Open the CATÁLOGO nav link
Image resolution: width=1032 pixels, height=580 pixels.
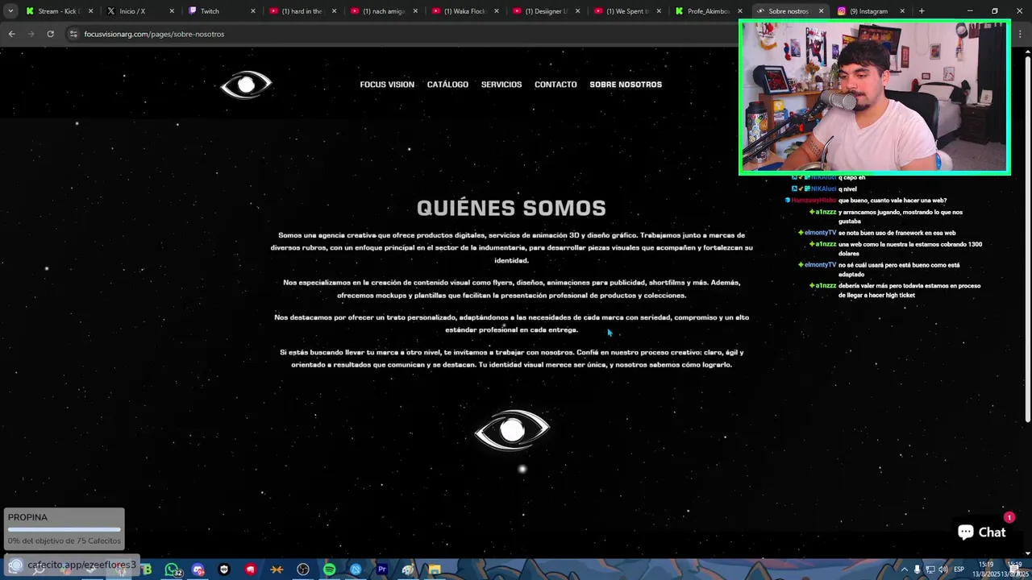point(447,85)
